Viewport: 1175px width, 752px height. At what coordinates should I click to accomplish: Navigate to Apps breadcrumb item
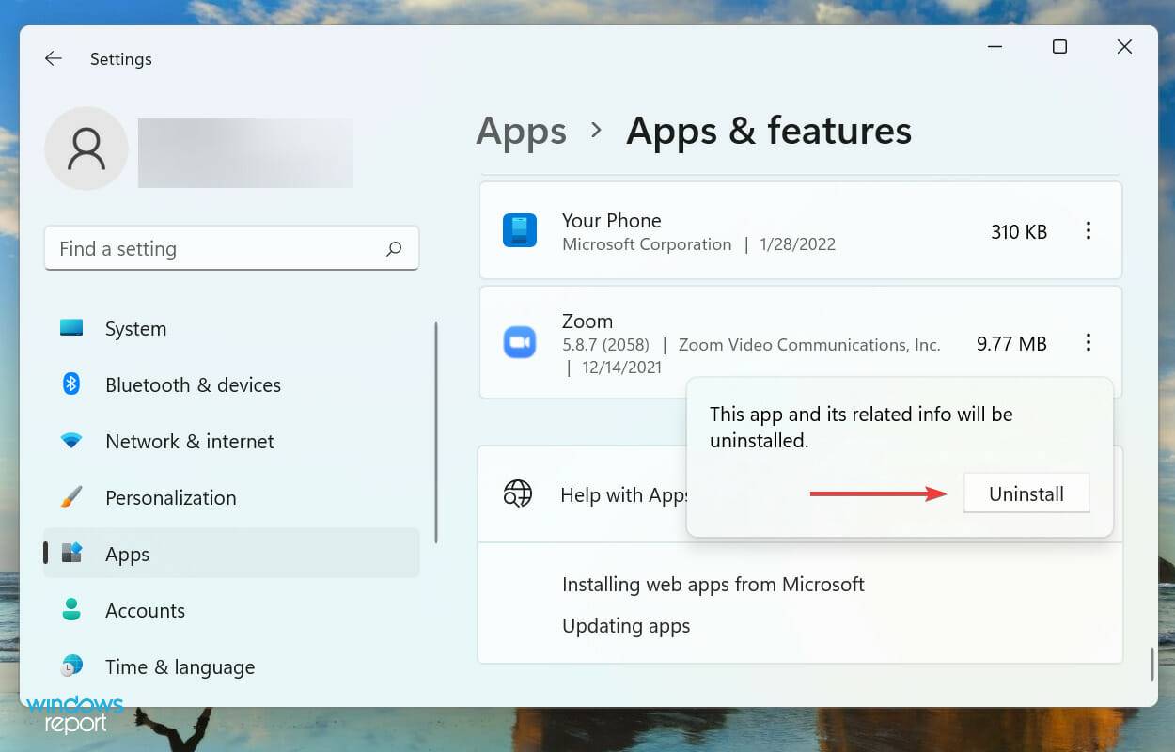click(521, 131)
